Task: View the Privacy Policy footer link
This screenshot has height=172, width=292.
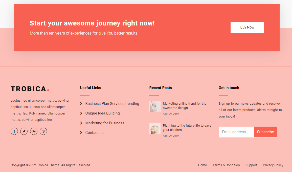Action: pos(273,165)
